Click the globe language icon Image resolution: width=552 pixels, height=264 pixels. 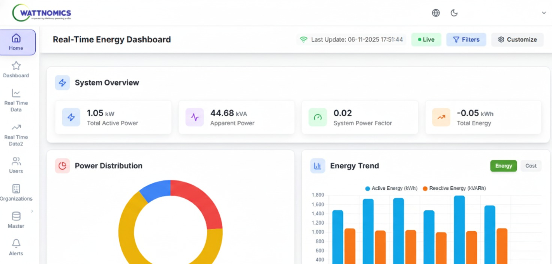(436, 13)
